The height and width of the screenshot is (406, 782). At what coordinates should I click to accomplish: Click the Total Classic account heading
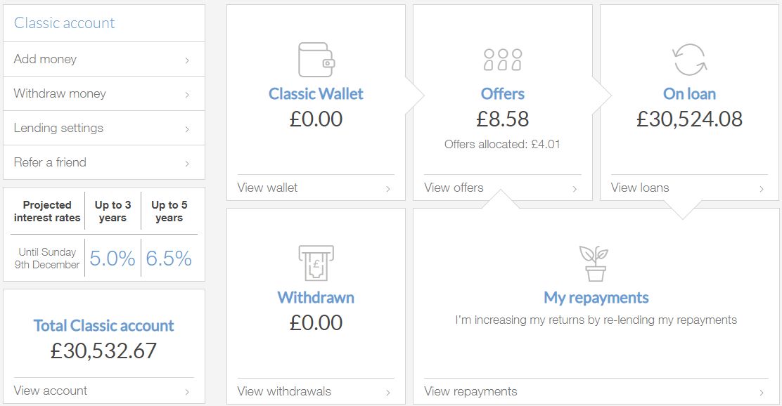pos(104,326)
